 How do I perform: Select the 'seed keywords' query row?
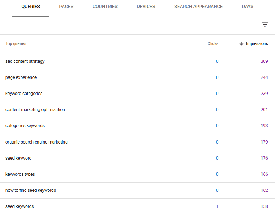[138, 206]
